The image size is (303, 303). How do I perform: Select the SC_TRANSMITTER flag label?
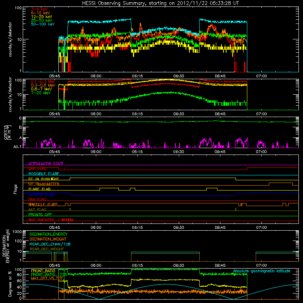point(44,184)
